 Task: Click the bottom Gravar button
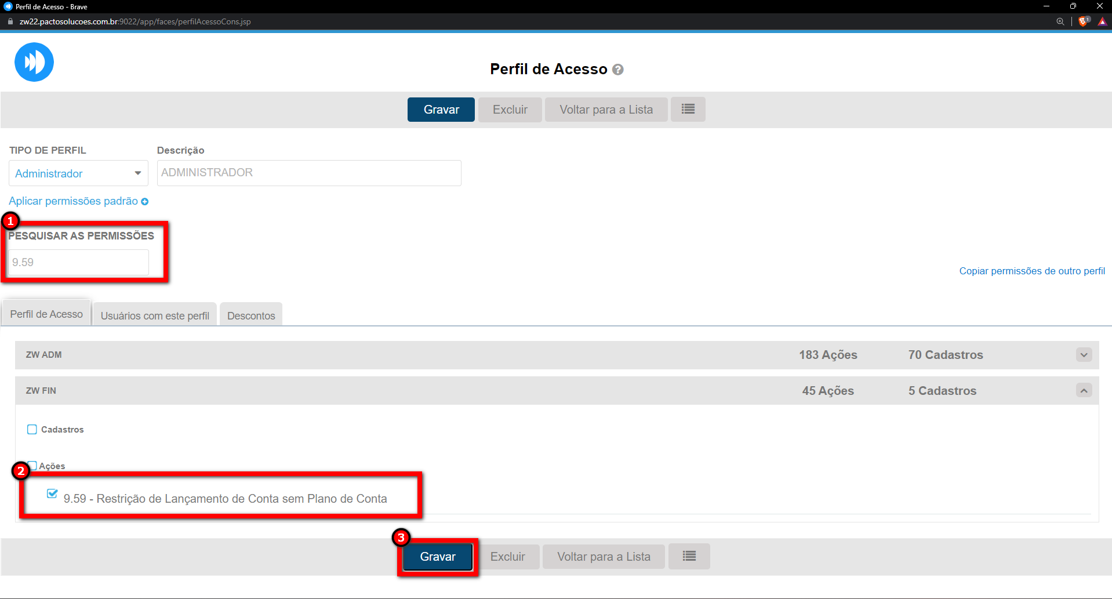(x=438, y=557)
